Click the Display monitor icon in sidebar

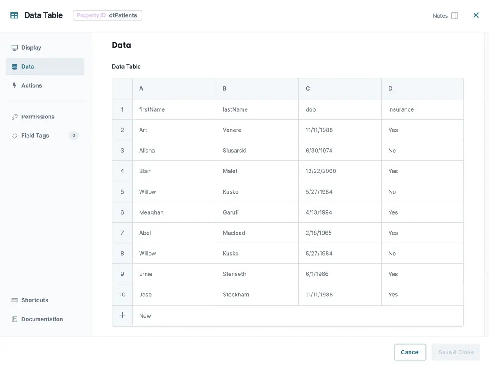pos(15,48)
